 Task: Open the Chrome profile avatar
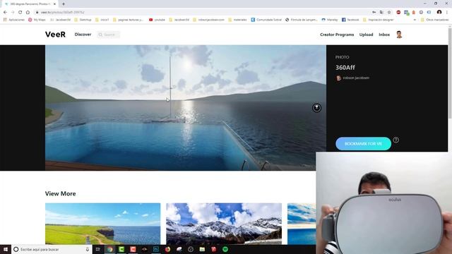[439, 12]
